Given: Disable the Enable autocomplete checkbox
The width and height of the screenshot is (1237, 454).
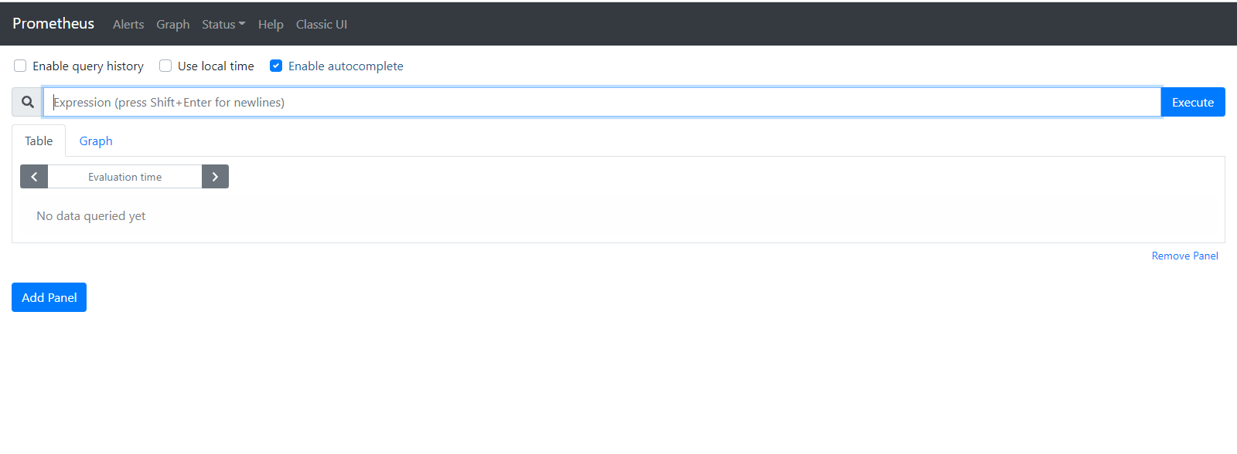Looking at the screenshot, I should [x=276, y=66].
